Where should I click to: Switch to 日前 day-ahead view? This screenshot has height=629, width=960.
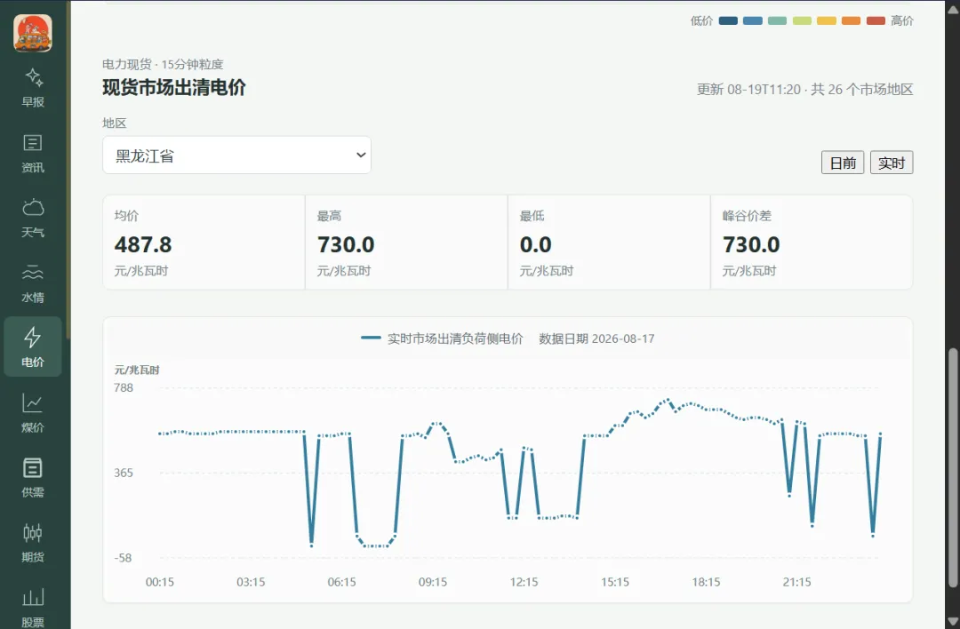[x=843, y=163]
